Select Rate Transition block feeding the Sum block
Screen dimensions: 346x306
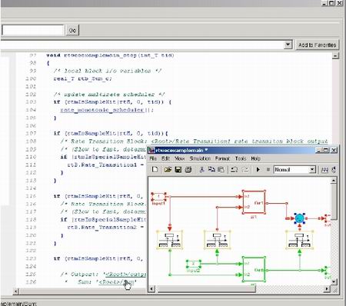pyautogui.click(x=299, y=240)
